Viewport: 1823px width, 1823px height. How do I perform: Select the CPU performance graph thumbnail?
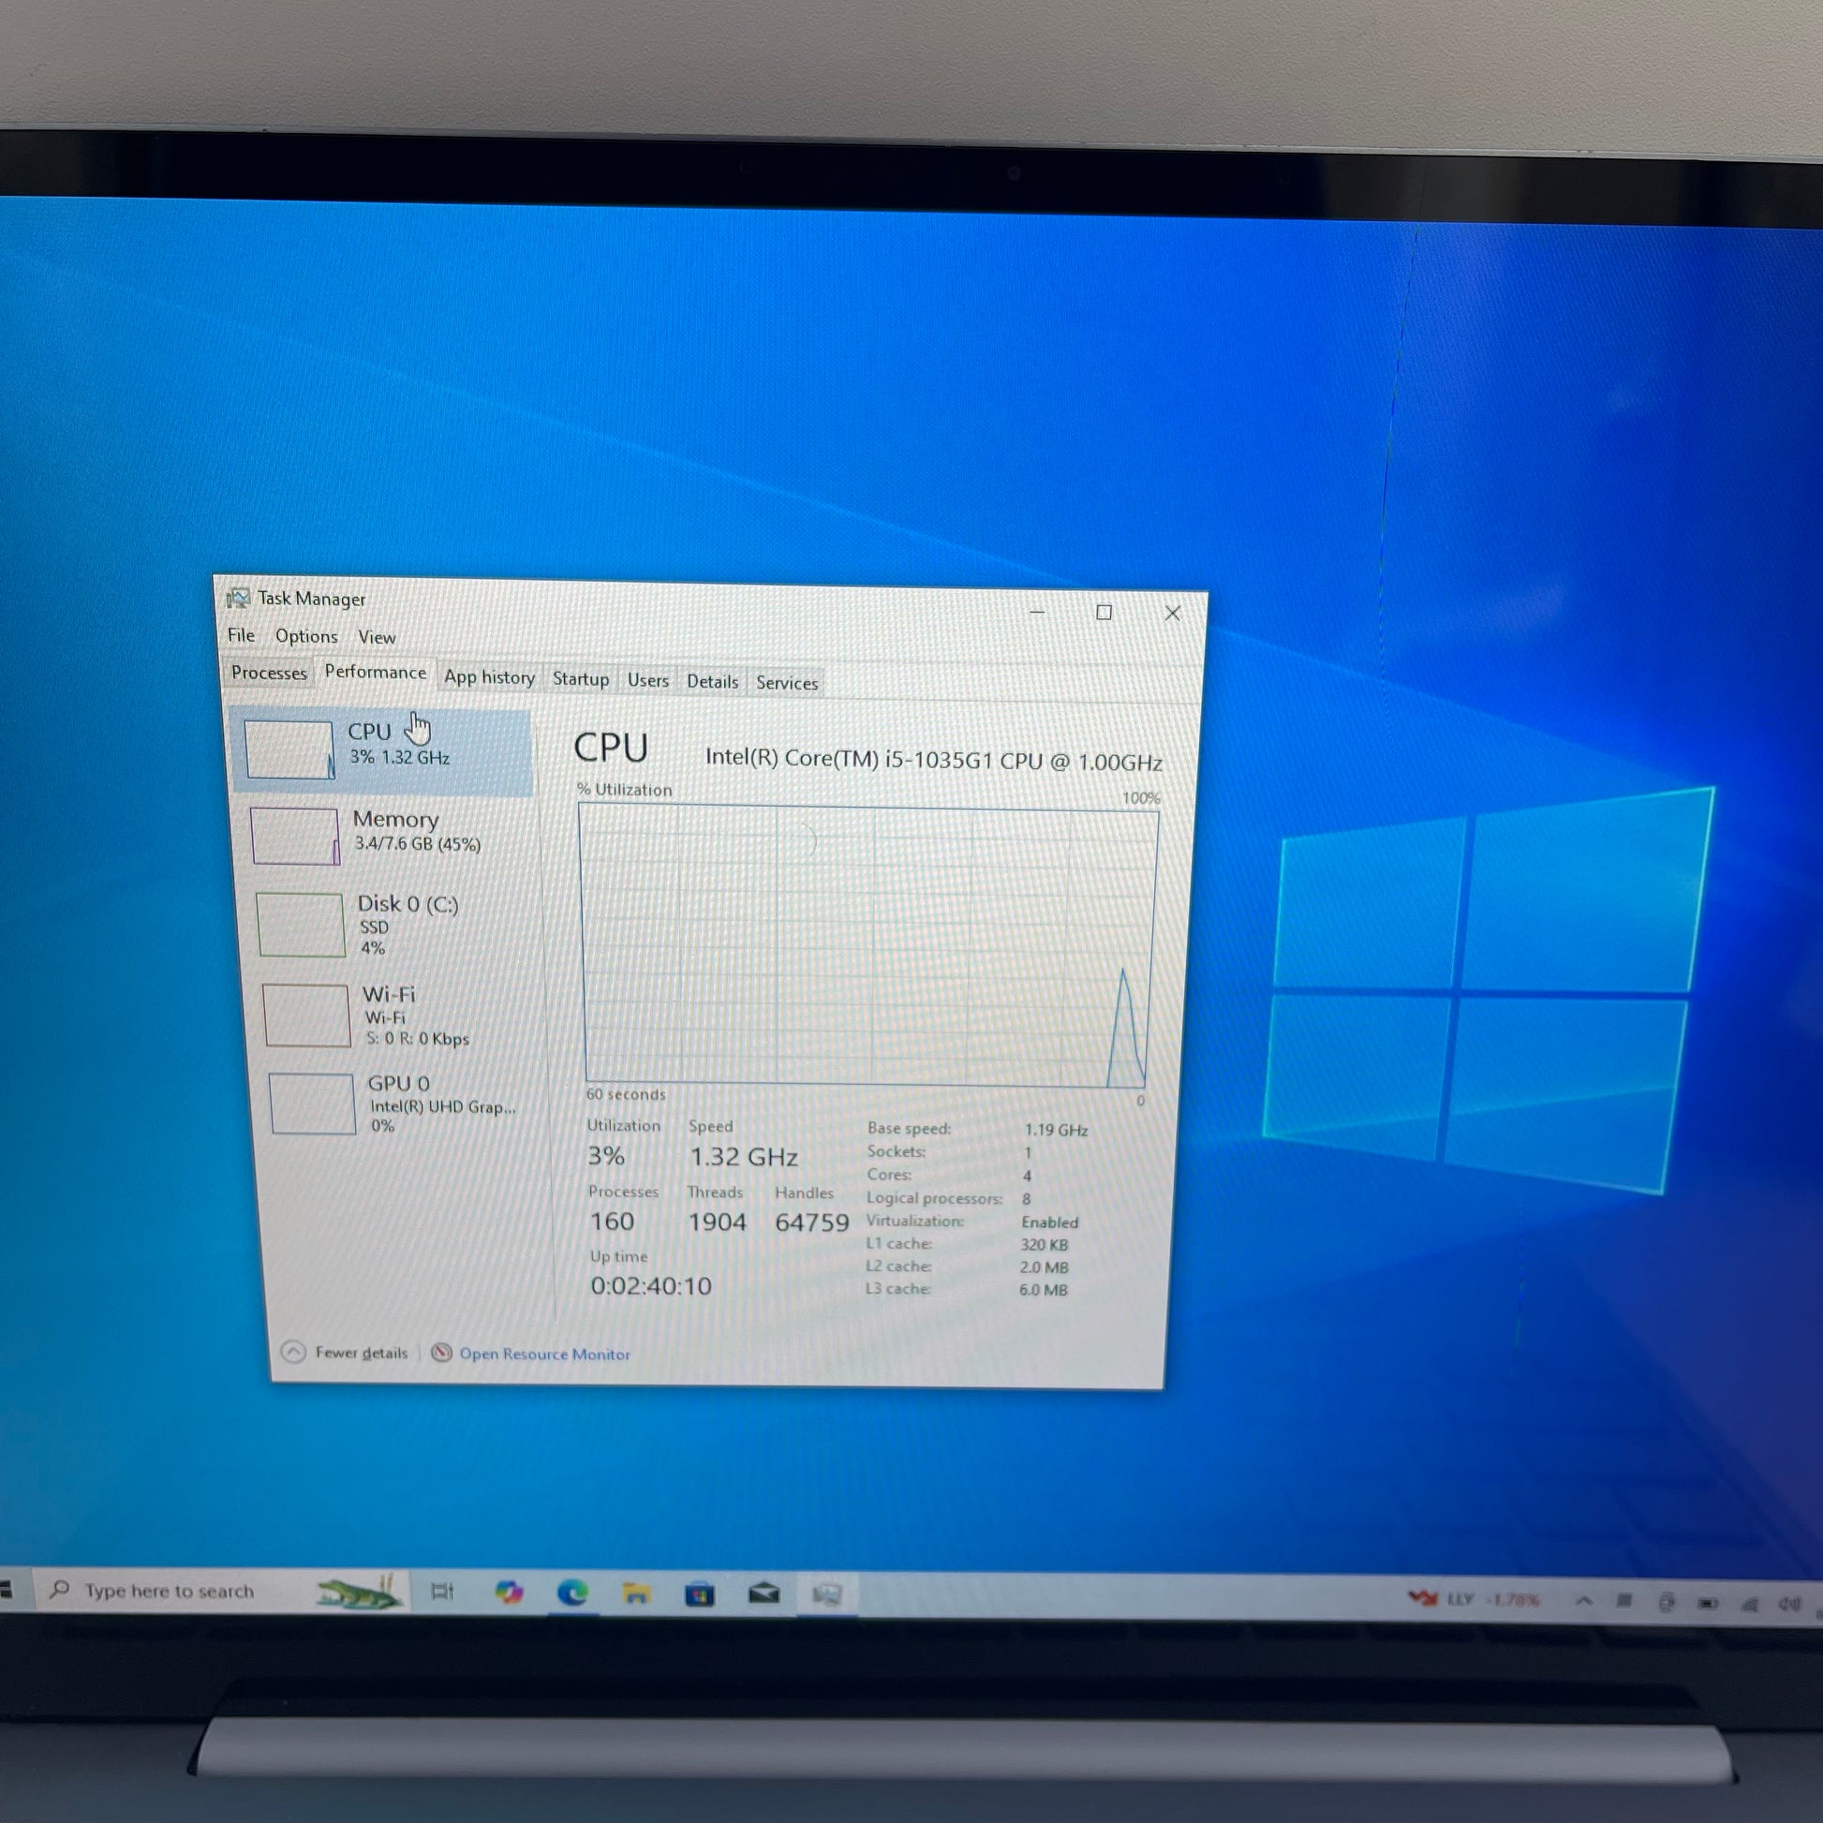(289, 749)
